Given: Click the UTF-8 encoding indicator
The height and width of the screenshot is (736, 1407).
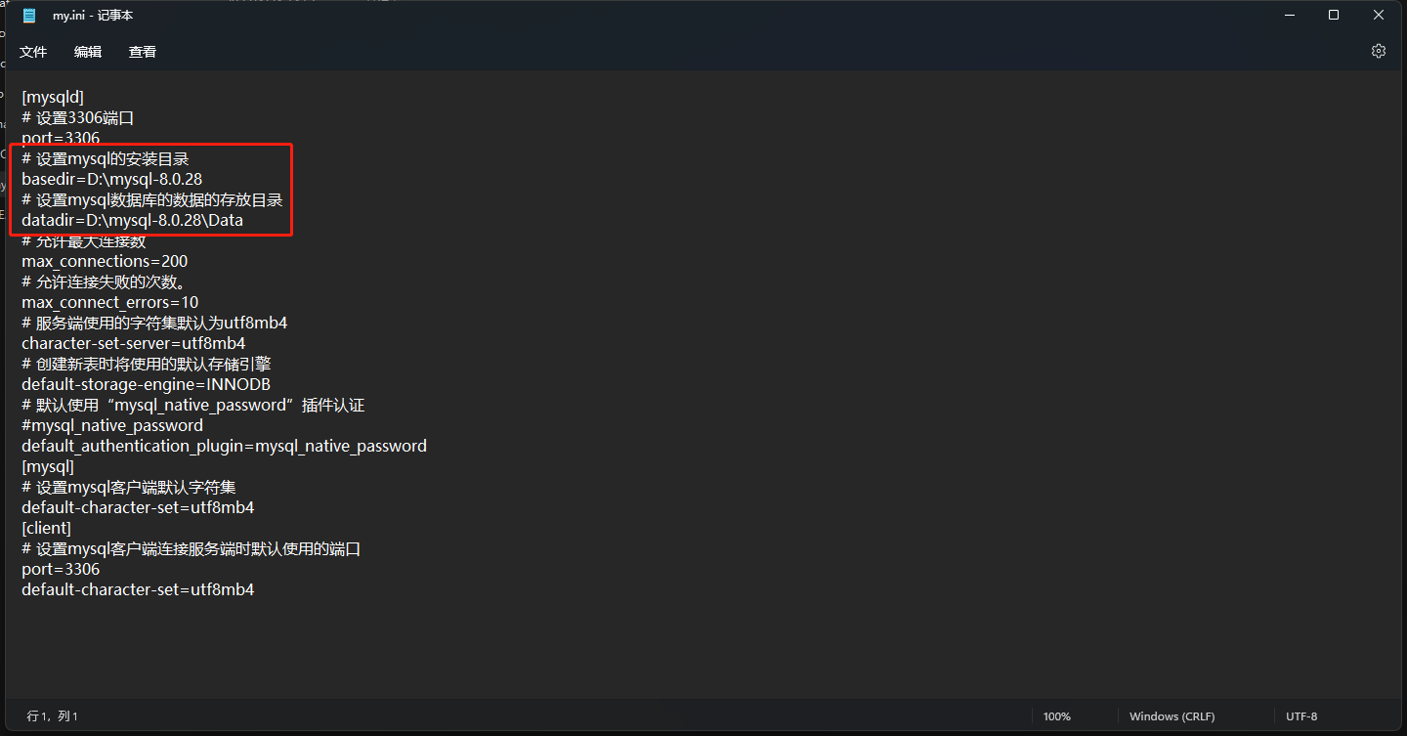Looking at the screenshot, I should [x=1301, y=716].
